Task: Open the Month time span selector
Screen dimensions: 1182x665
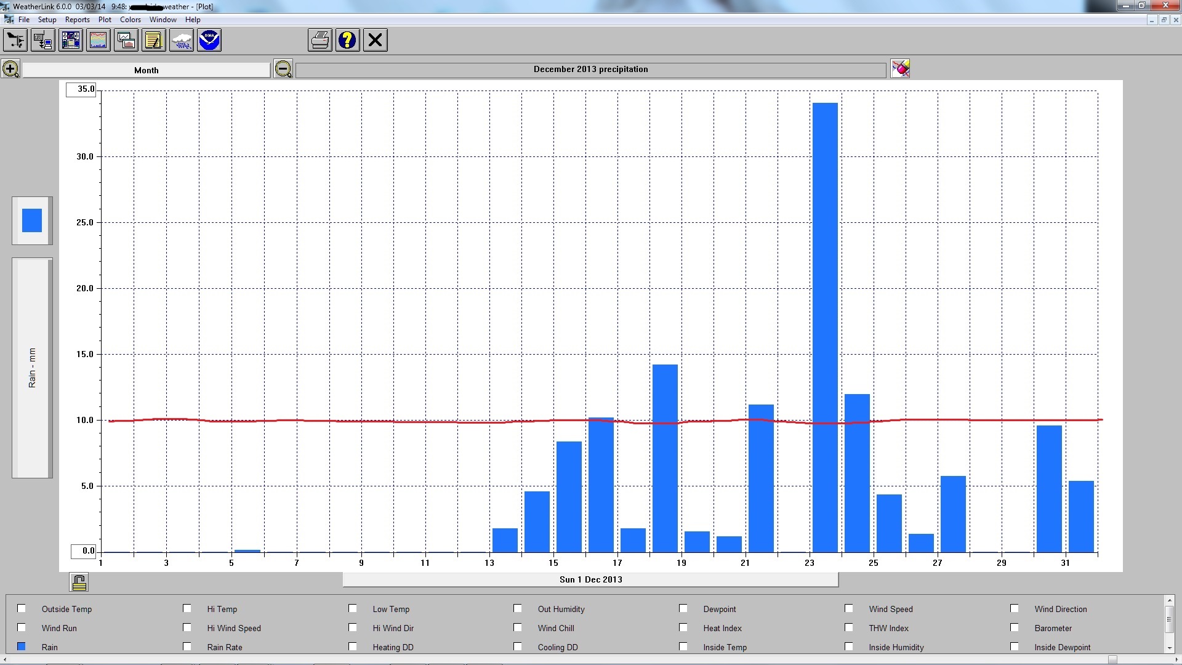Action: [x=147, y=70]
